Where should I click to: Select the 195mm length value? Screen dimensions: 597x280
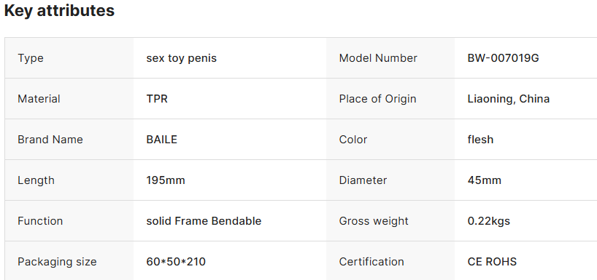point(166,180)
